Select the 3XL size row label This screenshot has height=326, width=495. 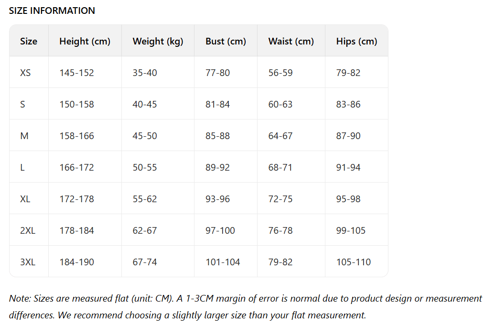click(28, 262)
